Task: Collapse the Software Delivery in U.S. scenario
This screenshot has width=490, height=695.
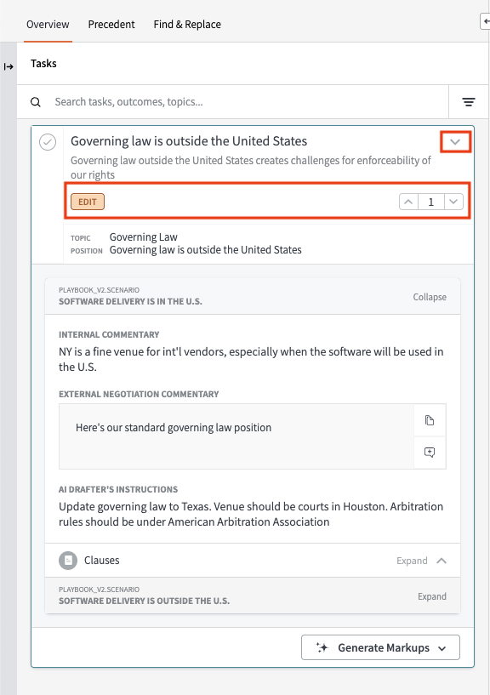Action: tap(430, 297)
